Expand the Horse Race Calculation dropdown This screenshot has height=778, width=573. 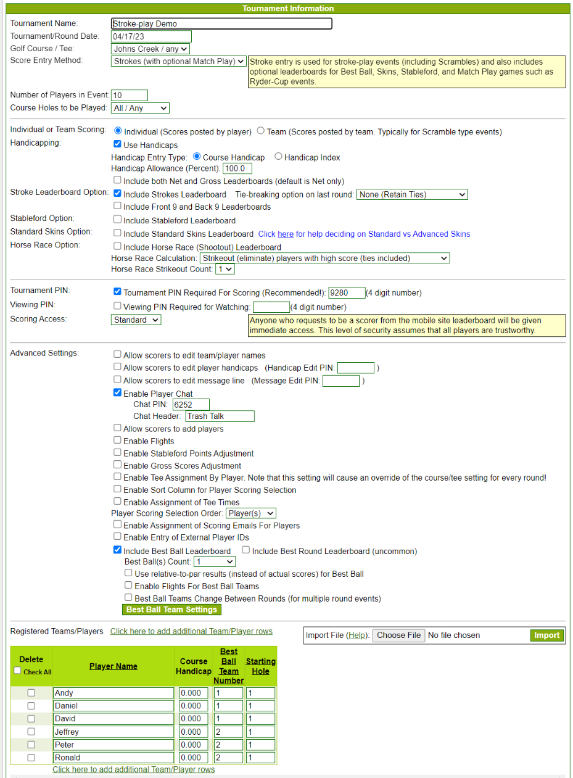coord(324,258)
